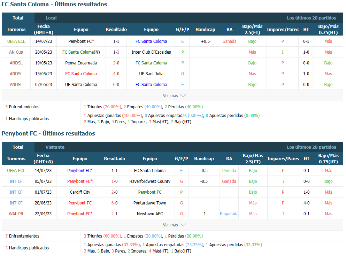Open UEFA ECL tournament in Santa Coloma table
The height and width of the screenshot is (256, 346).
pyautogui.click(x=16, y=41)
